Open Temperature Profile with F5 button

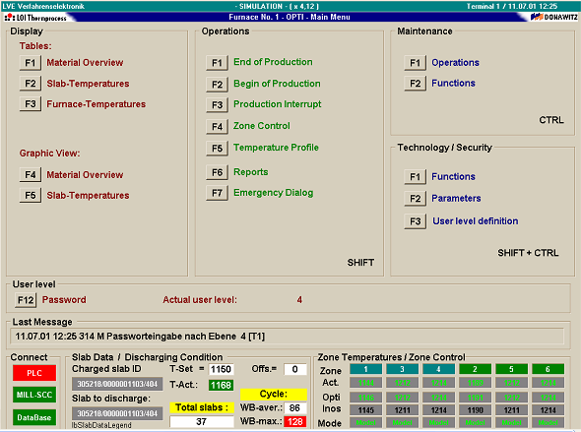click(217, 149)
